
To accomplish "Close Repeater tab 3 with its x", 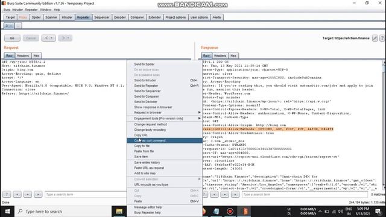I will (11, 26).
